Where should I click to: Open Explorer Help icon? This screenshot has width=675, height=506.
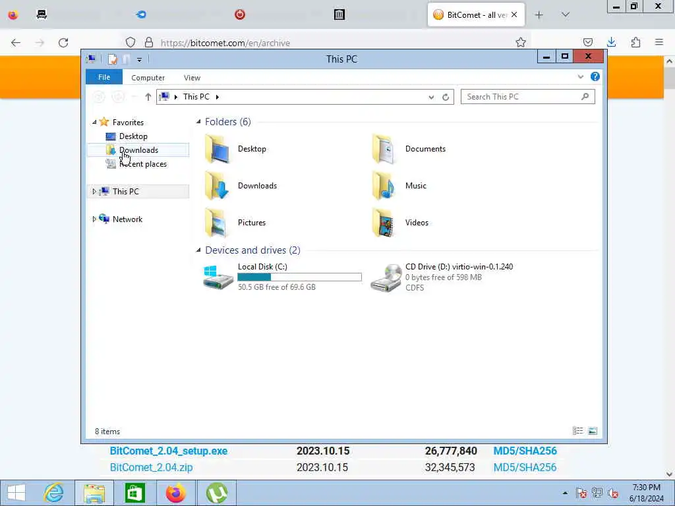pyautogui.click(x=595, y=76)
